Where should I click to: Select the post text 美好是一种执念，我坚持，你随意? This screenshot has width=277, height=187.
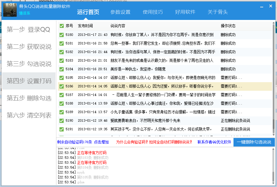pos(138,69)
